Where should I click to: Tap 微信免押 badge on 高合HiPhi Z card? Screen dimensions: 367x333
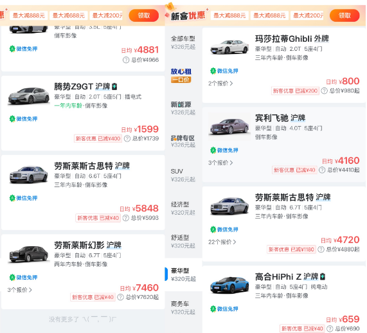tap(224, 309)
